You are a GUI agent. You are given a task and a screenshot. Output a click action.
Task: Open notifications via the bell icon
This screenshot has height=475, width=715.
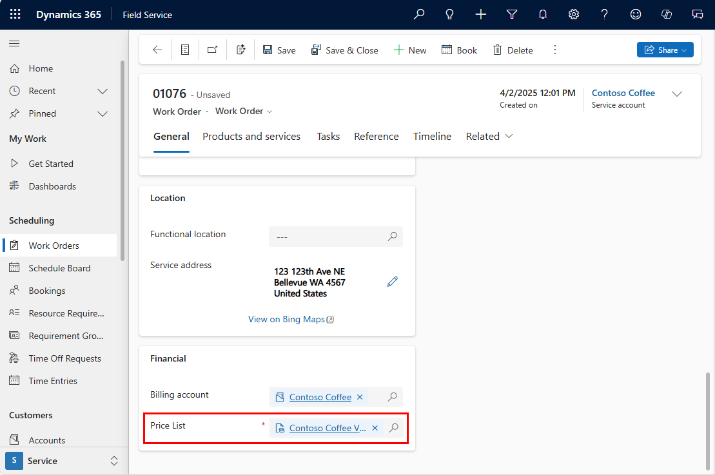(x=542, y=14)
